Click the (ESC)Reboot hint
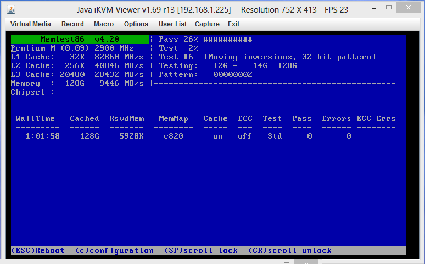The width and height of the screenshot is (425, 264). tap(38, 250)
